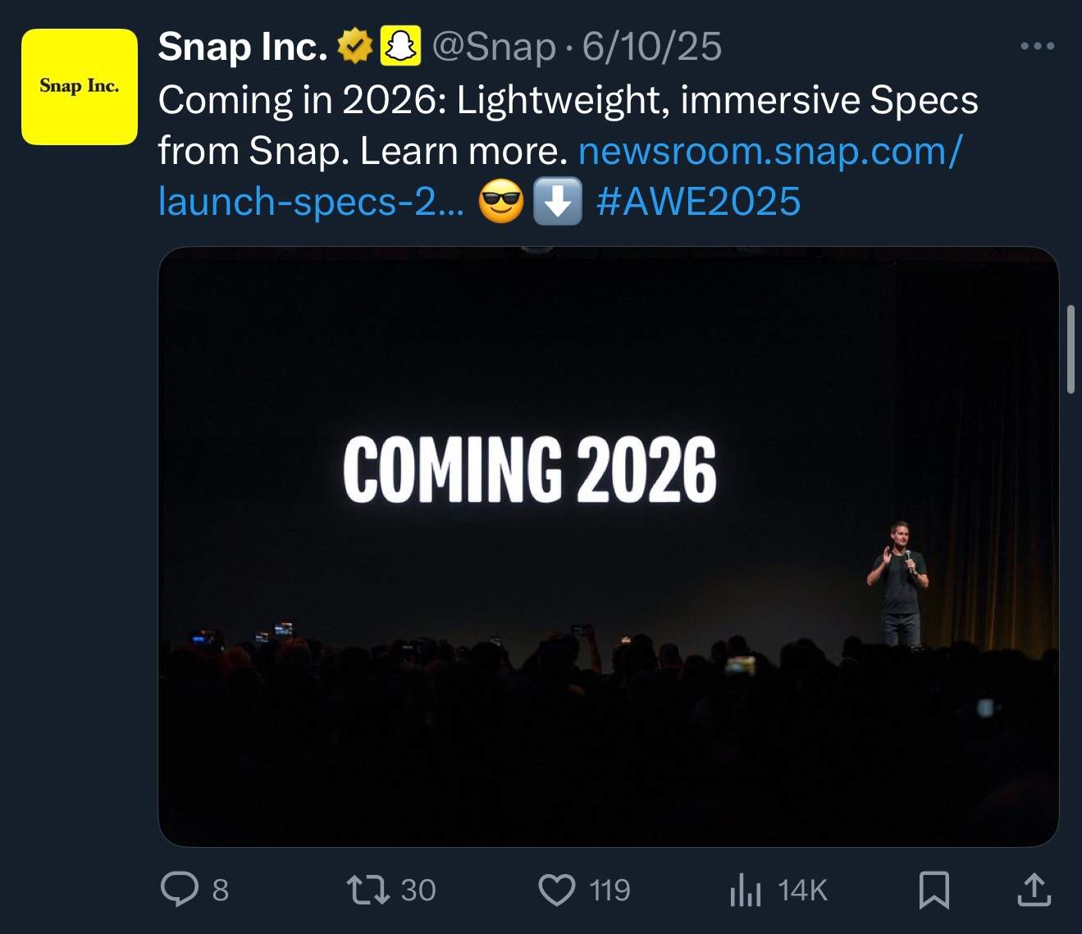Click the share upload arrow icon

1034,890
